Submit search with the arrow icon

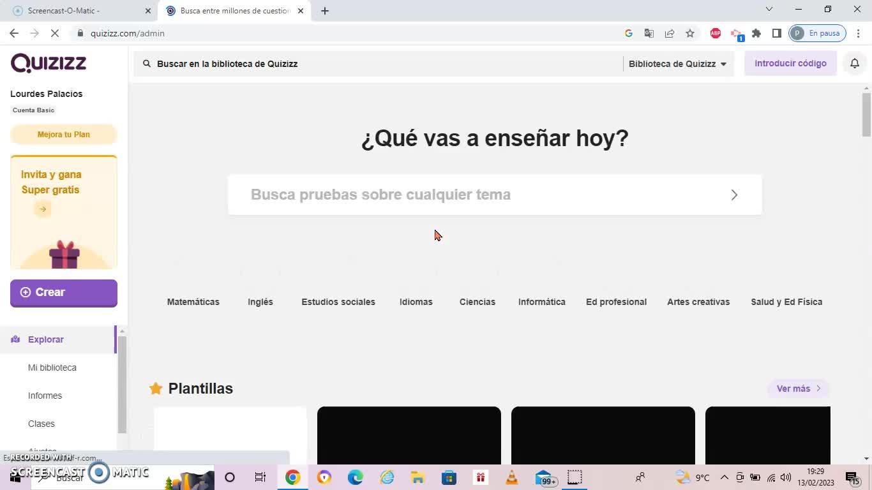(734, 195)
